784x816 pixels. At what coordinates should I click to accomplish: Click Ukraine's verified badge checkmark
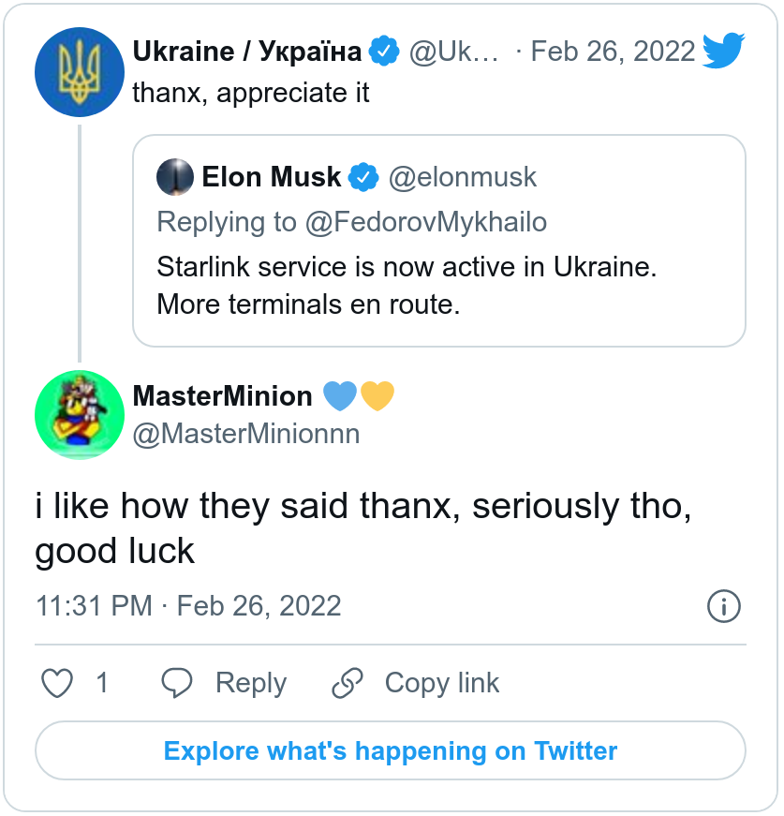(x=383, y=52)
